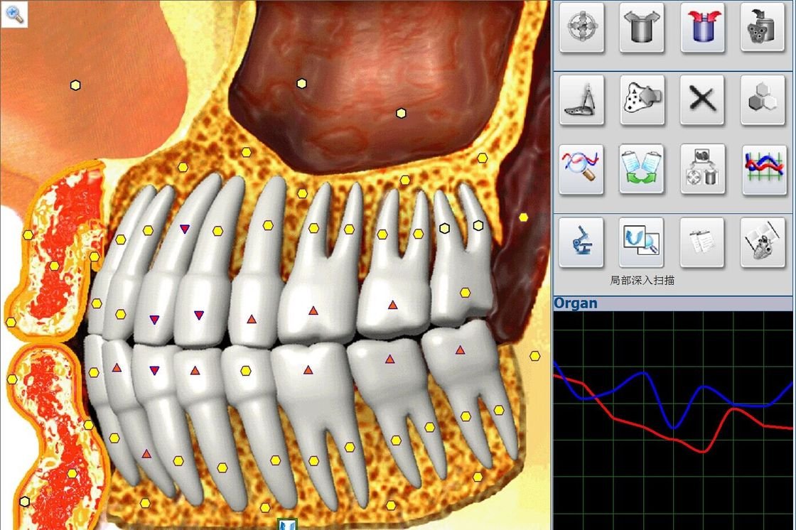The image size is (796, 530).
Task: Click the heart organ with film icon
Action: pyautogui.click(x=763, y=242)
